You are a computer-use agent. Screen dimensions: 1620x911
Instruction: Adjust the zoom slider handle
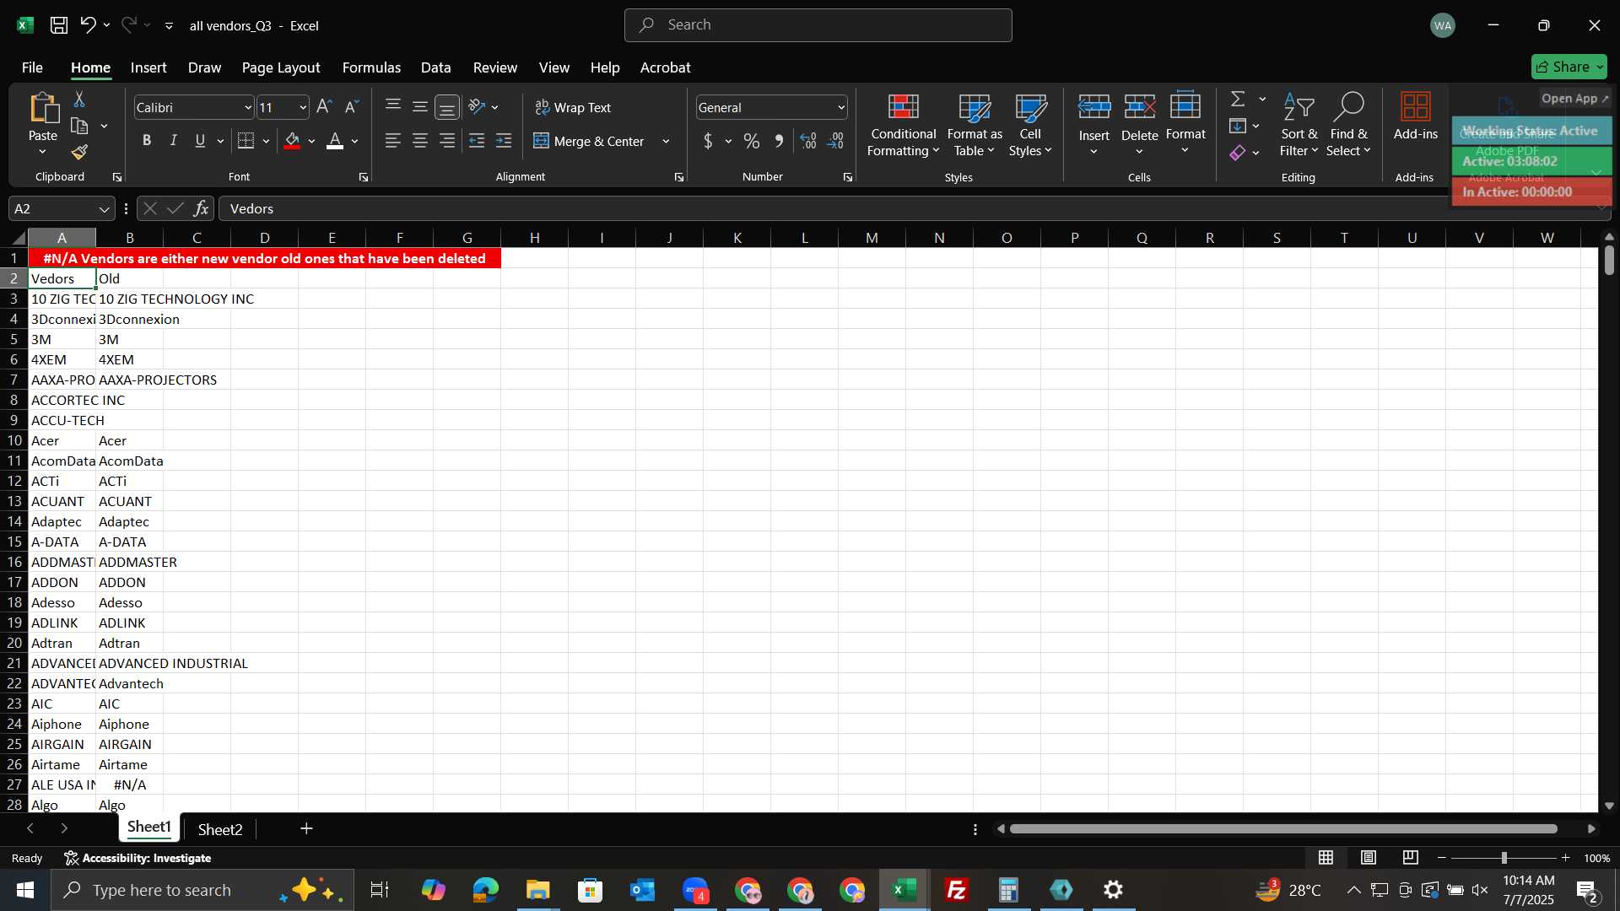tap(1504, 858)
